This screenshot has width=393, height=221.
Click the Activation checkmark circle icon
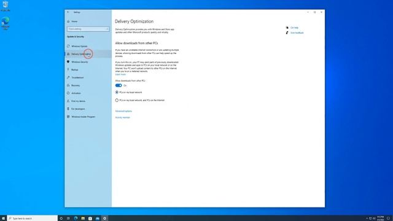pos(68,93)
